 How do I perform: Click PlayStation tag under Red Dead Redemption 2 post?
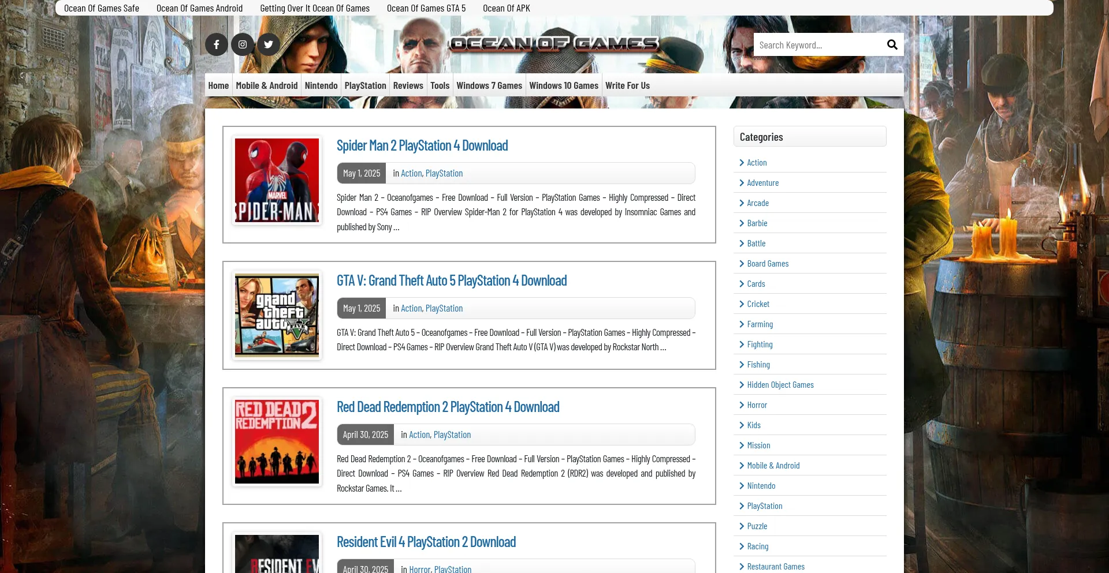[x=452, y=435]
